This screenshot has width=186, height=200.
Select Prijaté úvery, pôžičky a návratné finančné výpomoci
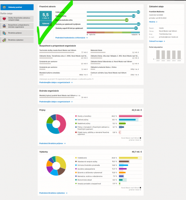93,133
